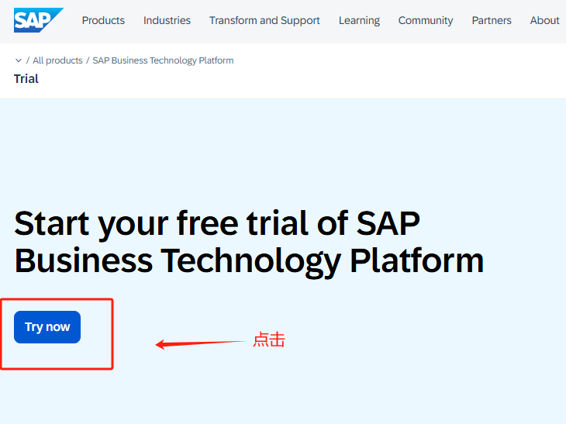Open the Partners menu

(492, 21)
